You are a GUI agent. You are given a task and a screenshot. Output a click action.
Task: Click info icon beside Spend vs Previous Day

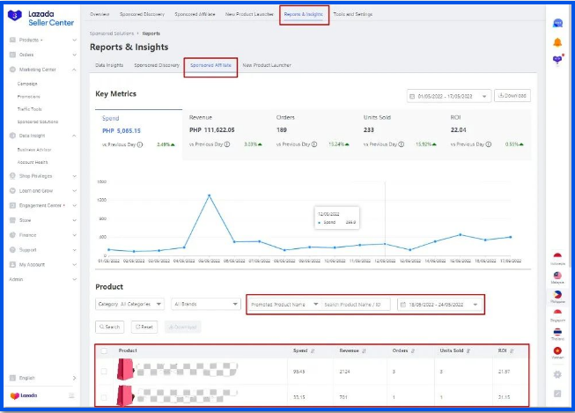[x=140, y=144]
